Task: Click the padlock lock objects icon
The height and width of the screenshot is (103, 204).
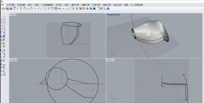Action: 76,8
